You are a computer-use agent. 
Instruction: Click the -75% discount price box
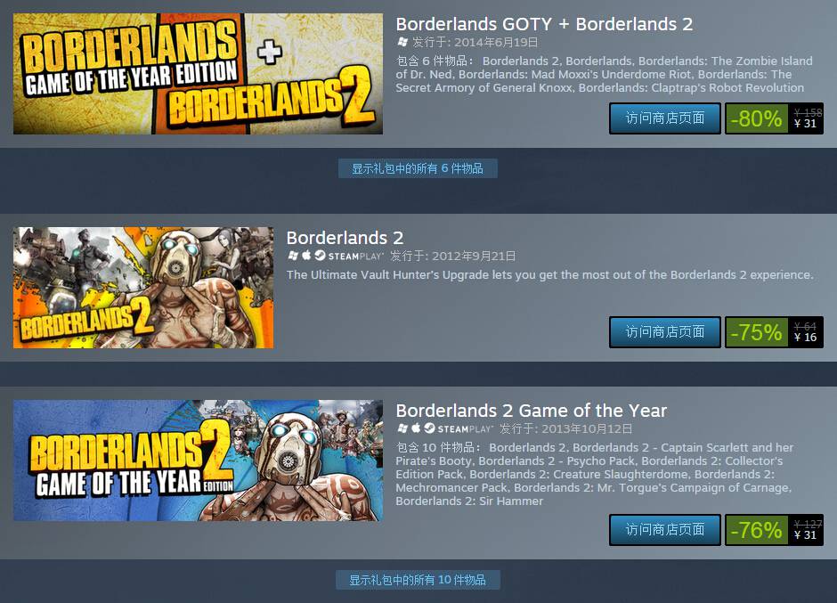[x=774, y=331]
